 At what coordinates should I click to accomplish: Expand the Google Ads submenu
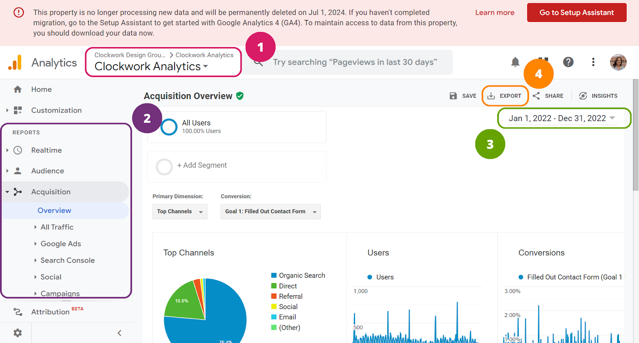click(35, 244)
